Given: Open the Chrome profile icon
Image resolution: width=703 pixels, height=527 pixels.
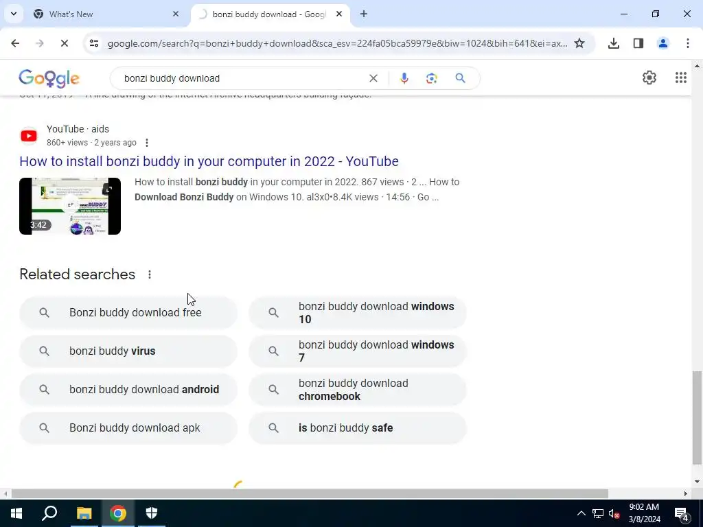Looking at the screenshot, I should [x=662, y=43].
